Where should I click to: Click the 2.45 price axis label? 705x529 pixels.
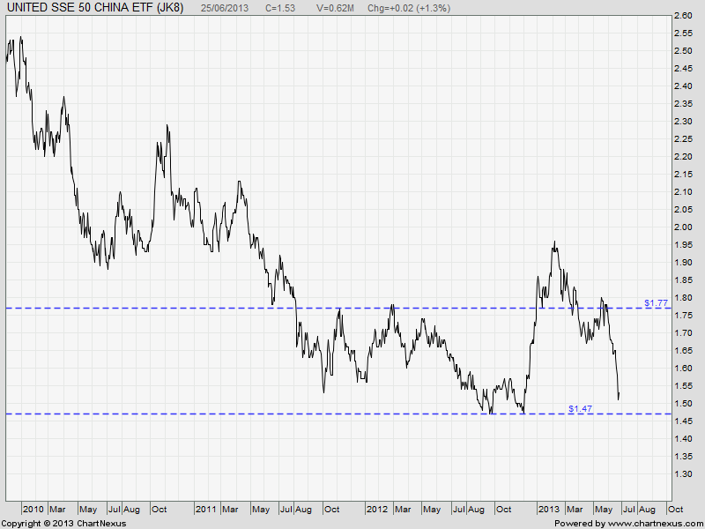(x=683, y=69)
